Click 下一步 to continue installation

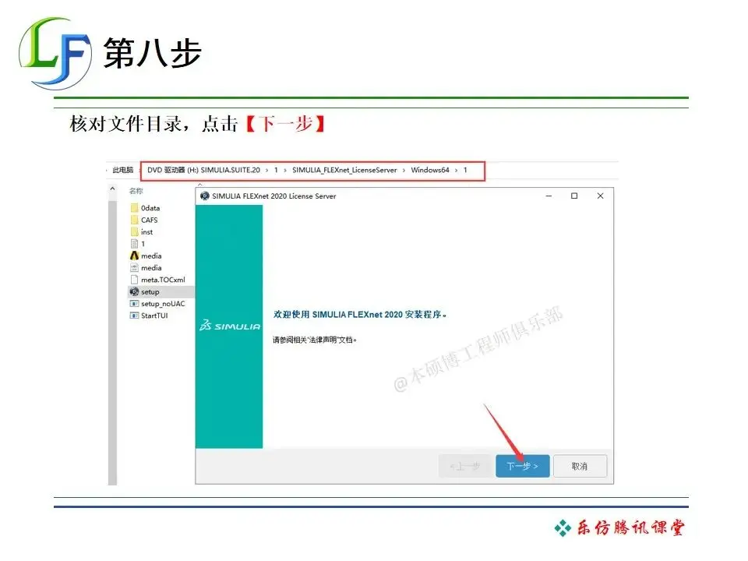point(522,466)
